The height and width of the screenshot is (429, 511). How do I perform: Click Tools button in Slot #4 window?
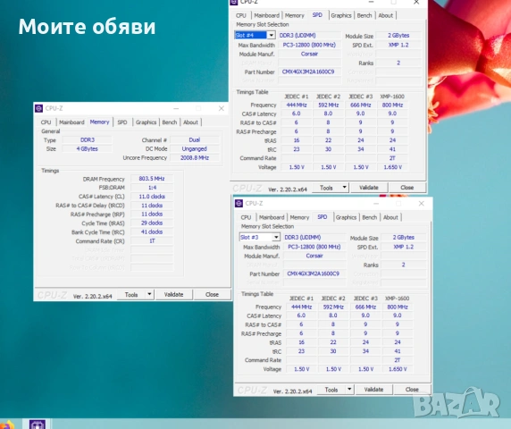tap(326, 188)
